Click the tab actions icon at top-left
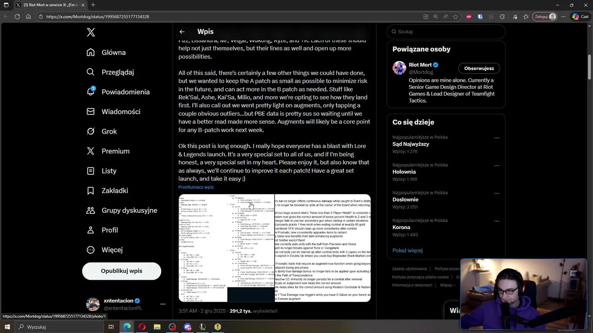 6,5
